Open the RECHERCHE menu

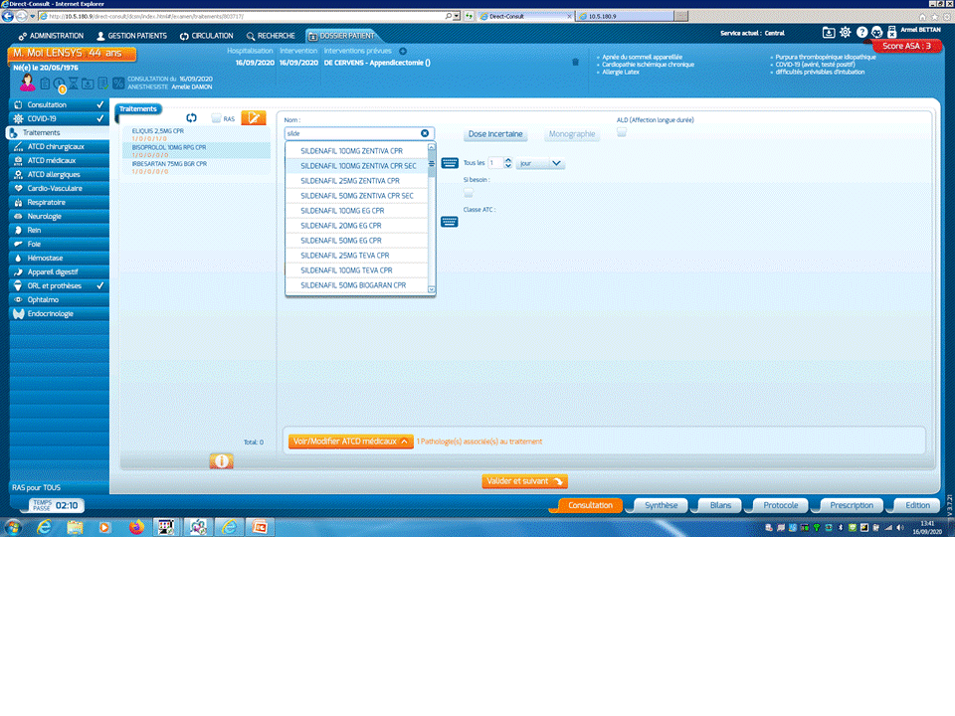click(x=271, y=36)
